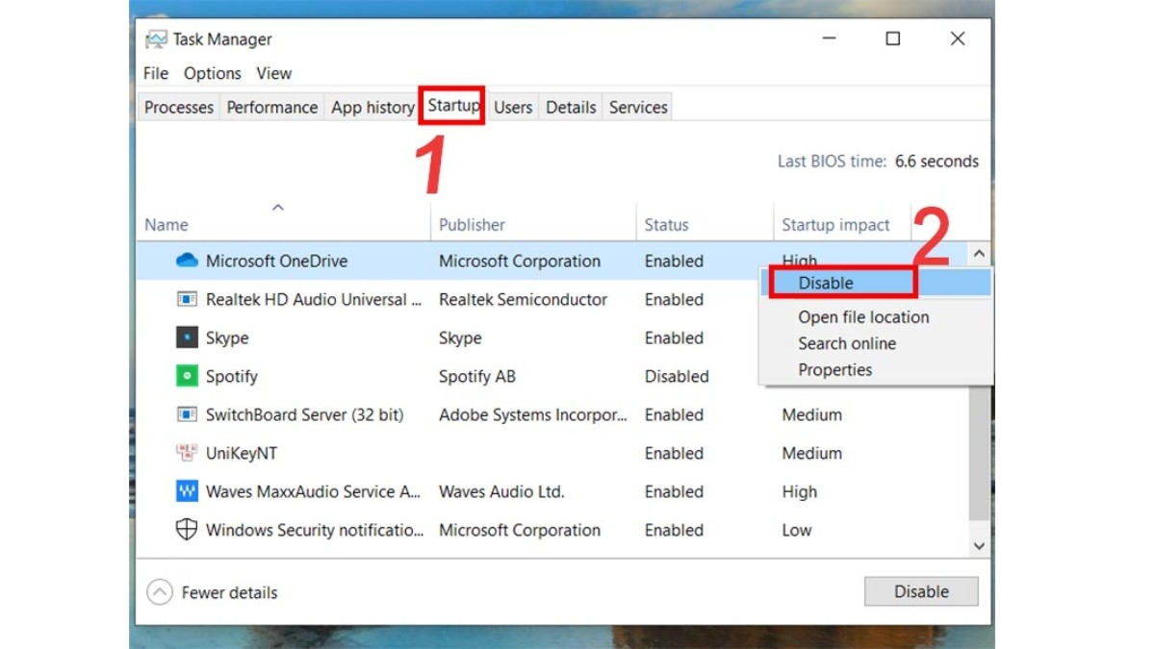This screenshot has height=649, width=1155.
Task: Select the Microsoft OneDrive cloud icon
Action: [x=187, y=261]
